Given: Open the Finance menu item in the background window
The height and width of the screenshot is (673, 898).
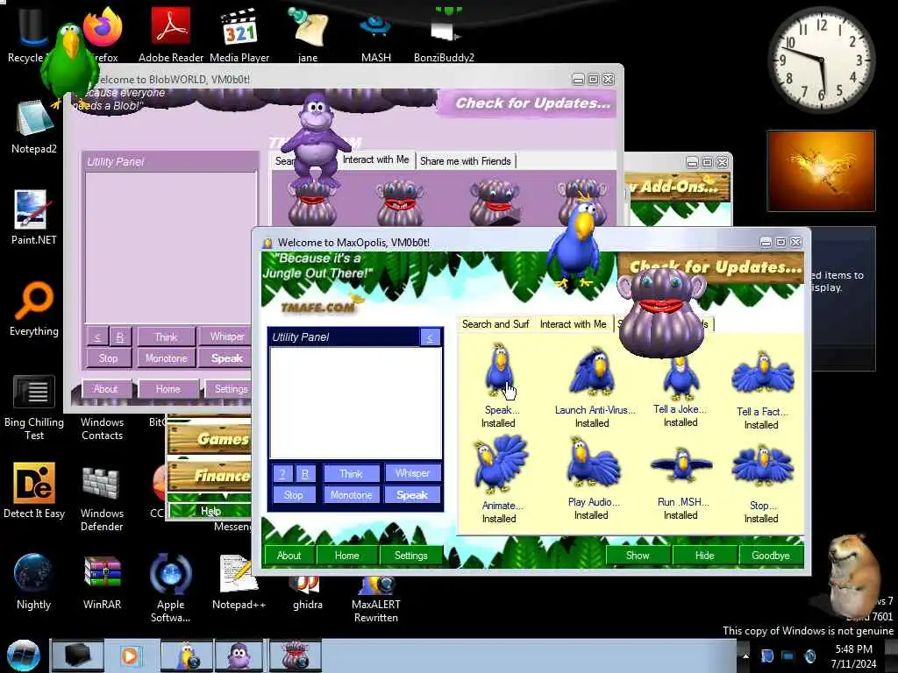Looking at the screenshot, I should point(210,476).
